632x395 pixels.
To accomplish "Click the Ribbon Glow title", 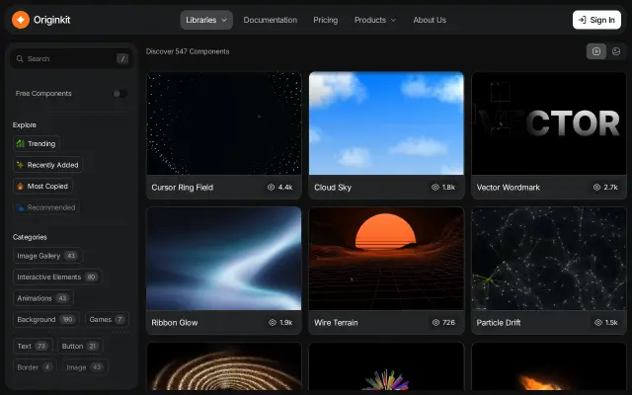I will tap(175, 323).
